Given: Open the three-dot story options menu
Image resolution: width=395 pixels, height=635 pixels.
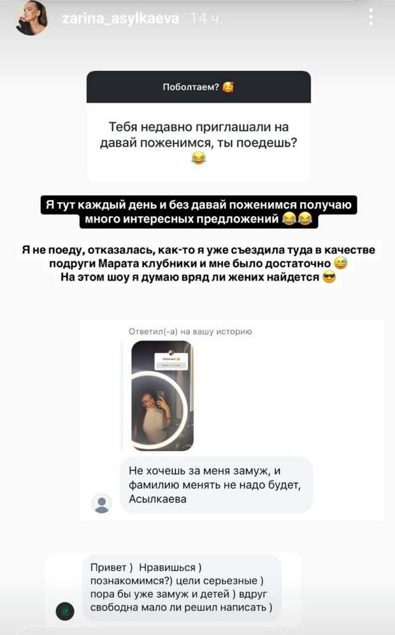Looking at the screenshot, I should (x=371, y=17).
